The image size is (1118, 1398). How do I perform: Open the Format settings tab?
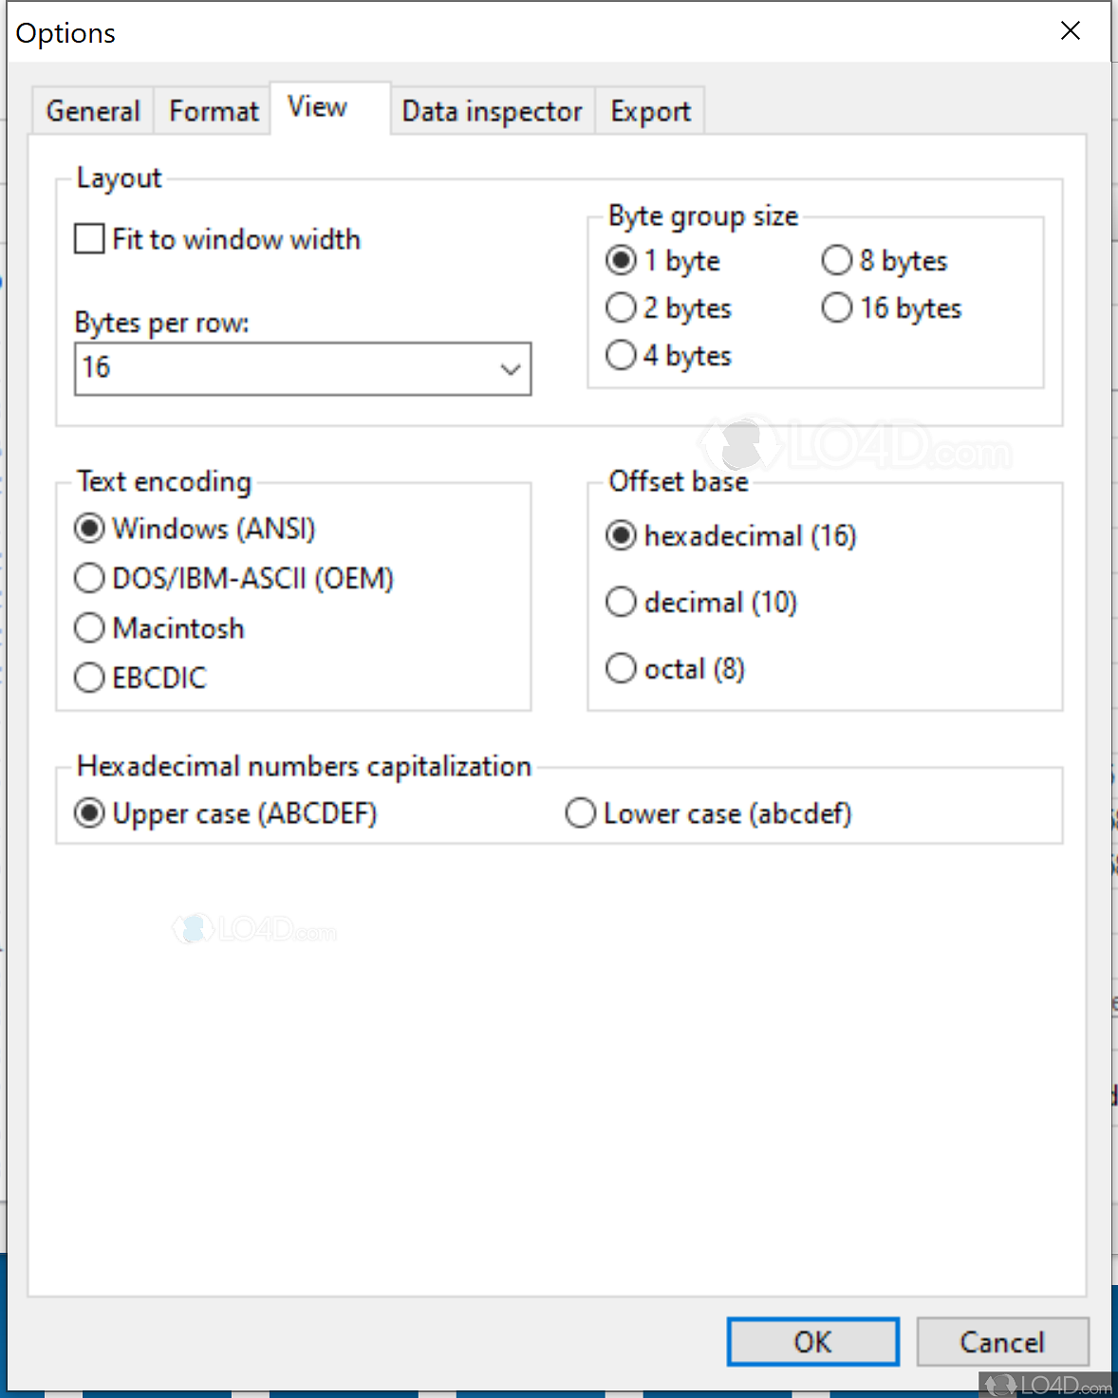tap(212, 111)
